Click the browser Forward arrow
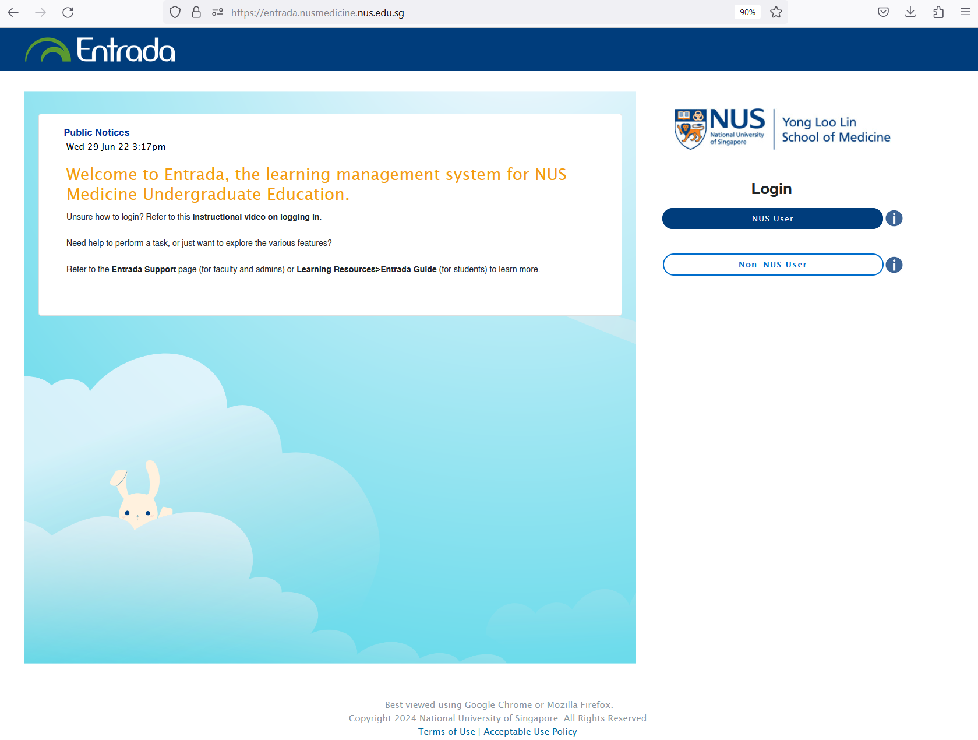The image size is (978, 740). pyautogui.click(x=40, y=12)
